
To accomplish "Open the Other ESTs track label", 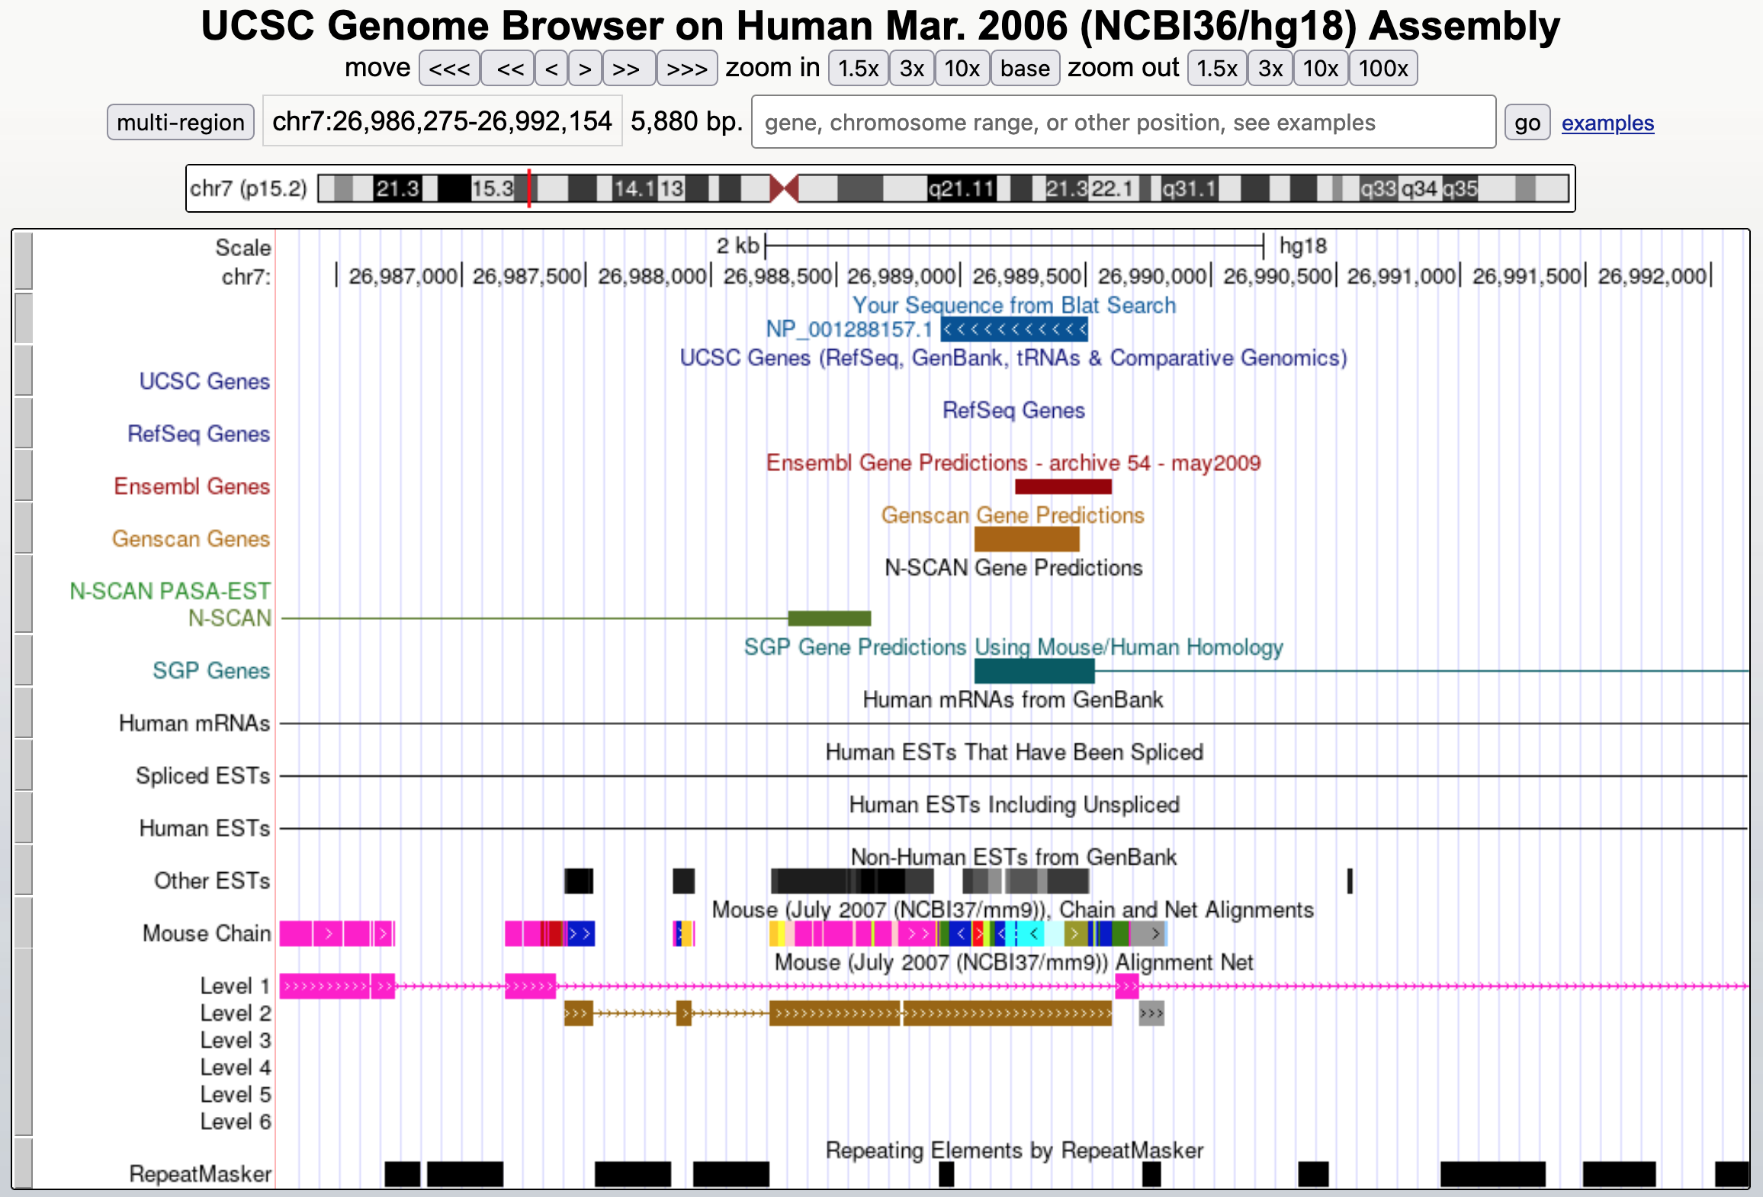I will pos(212,881).
